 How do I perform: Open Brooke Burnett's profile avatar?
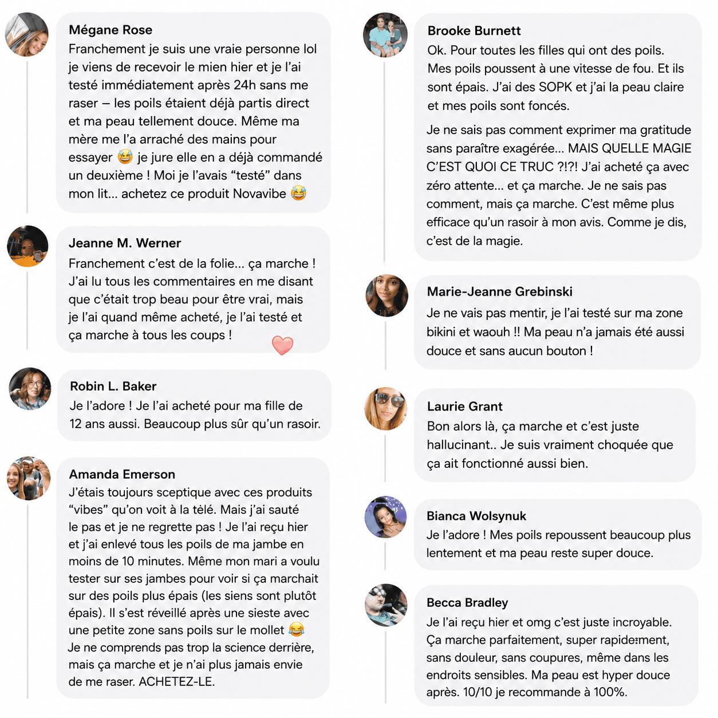(x=385, y=35)
